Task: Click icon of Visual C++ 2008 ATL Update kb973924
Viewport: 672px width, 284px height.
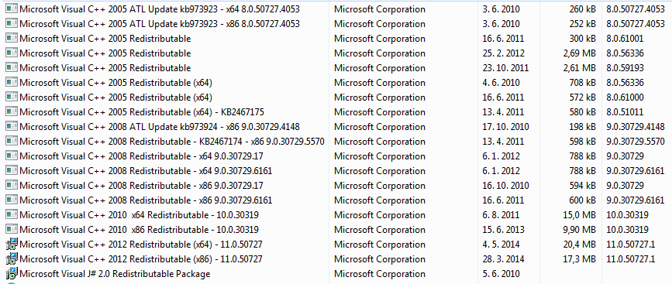Action: (x=12, y=127)
